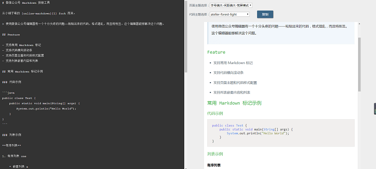Click '### 代码示例' line in the editor
Viewport: 376px width, 169px height.
pos(11,82)
